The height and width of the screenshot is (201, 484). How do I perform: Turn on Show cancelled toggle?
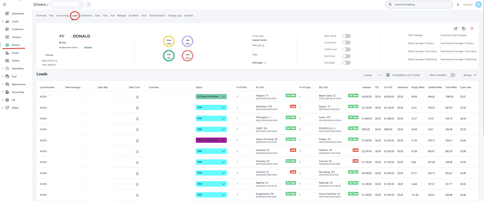(451, 75)
